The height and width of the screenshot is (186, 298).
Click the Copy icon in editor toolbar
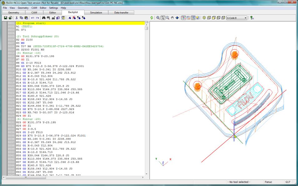pos(21,18)
